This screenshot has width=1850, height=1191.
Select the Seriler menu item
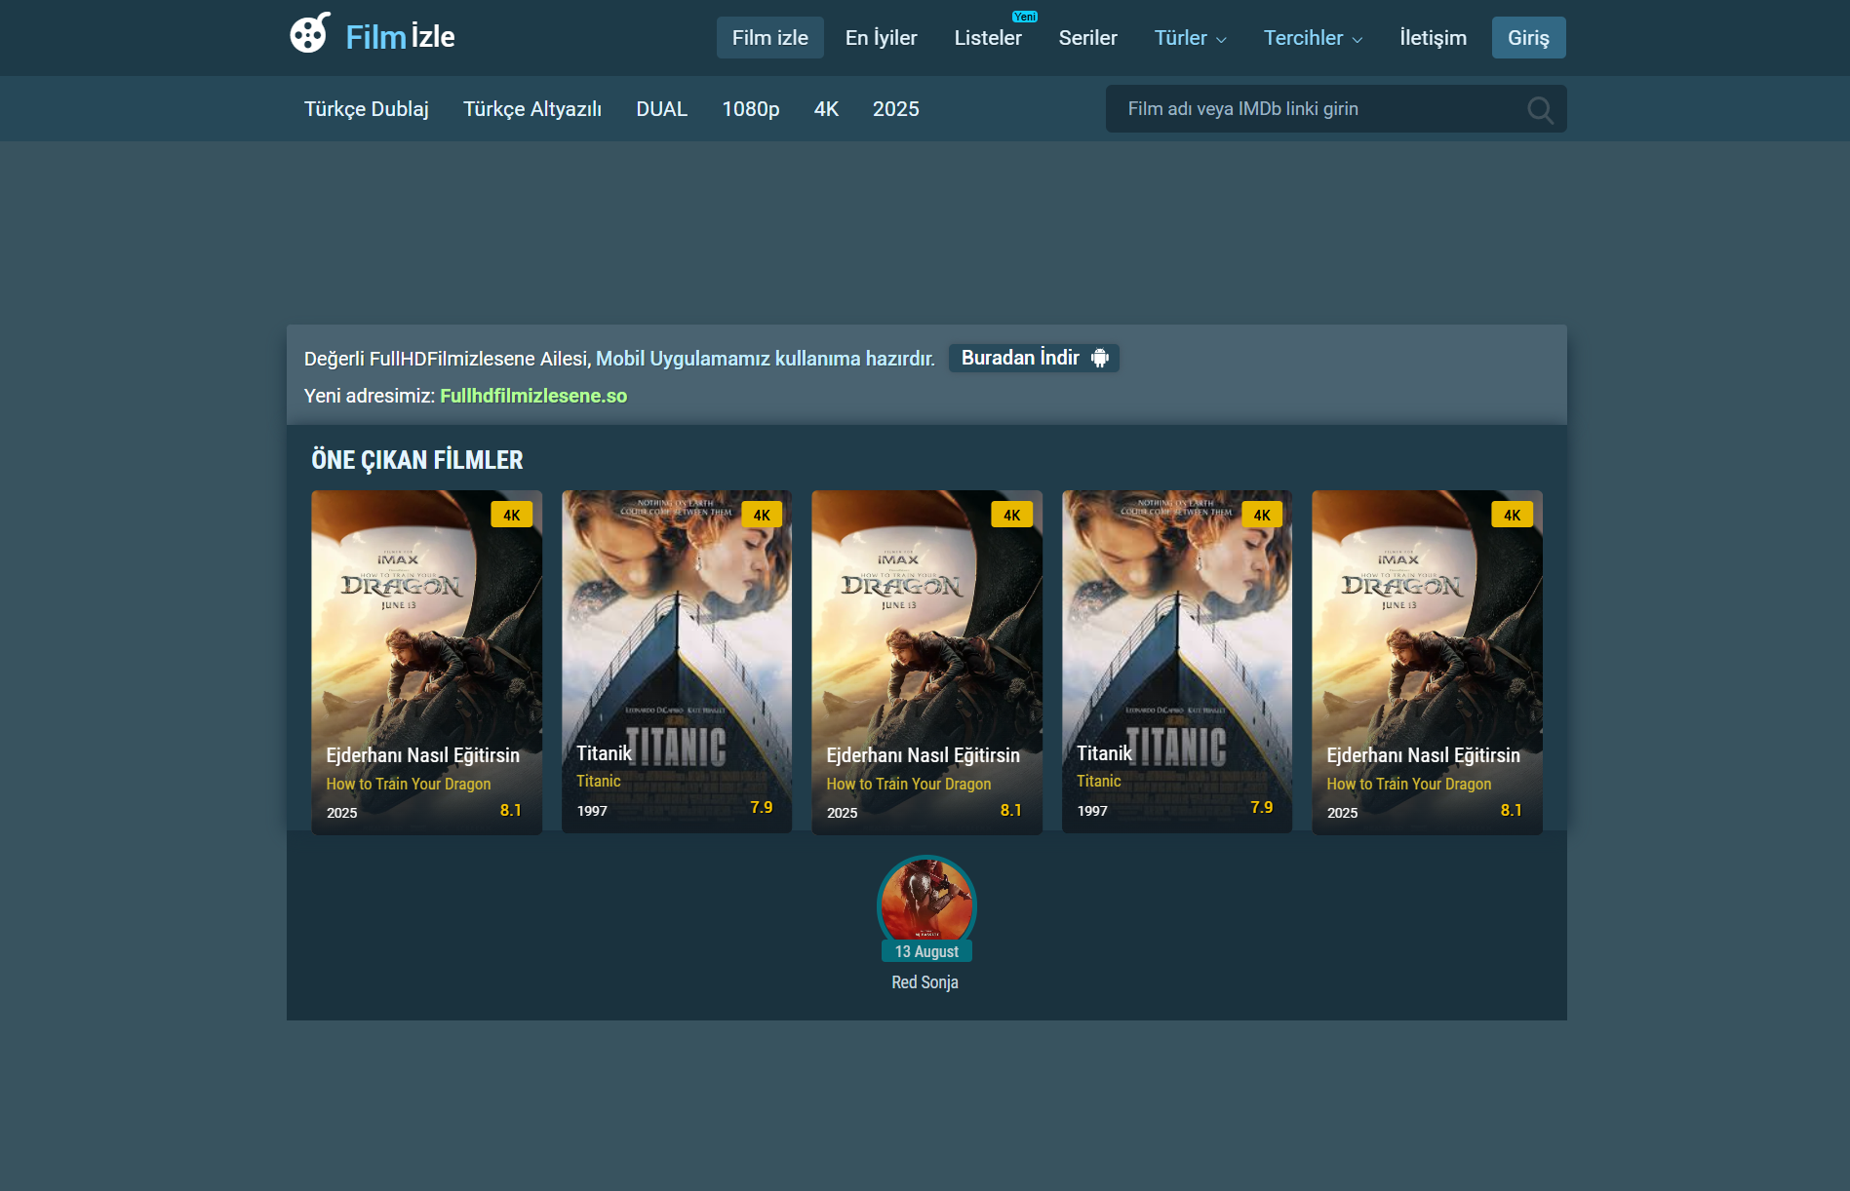1087,37
